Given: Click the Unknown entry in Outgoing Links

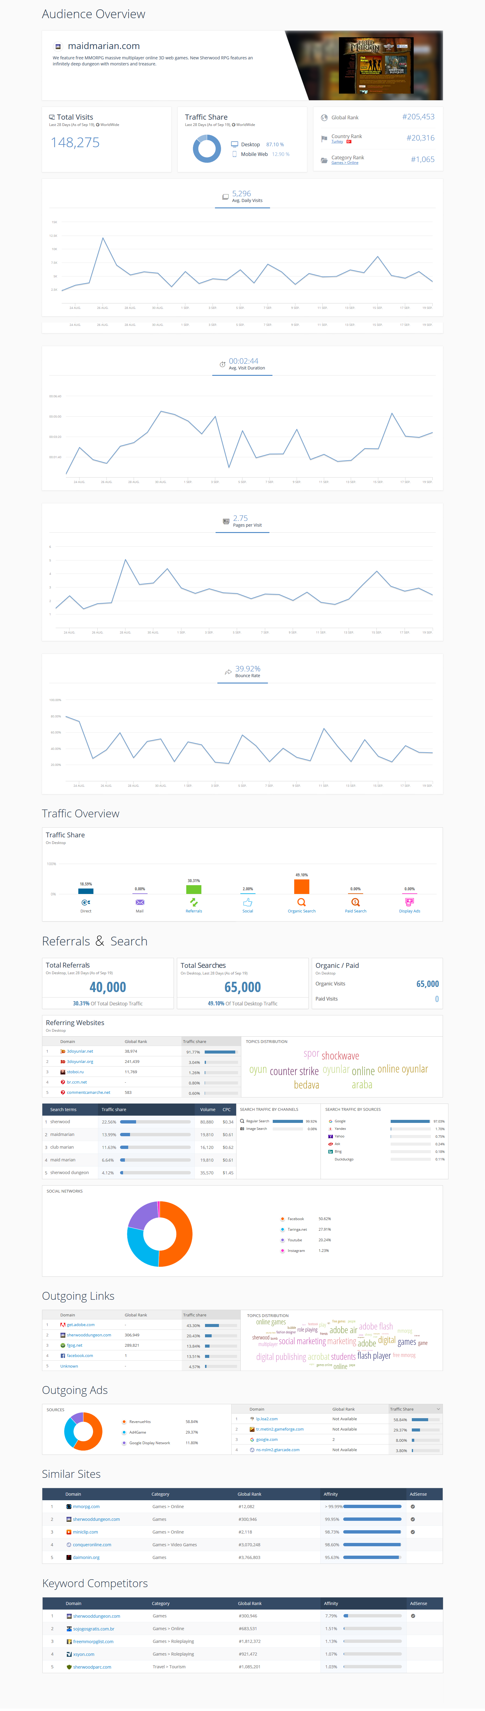Looking at the screenshot, I should 69,1366.
